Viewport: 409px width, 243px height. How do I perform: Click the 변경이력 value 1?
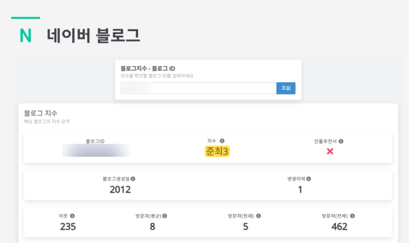(300, 189)
